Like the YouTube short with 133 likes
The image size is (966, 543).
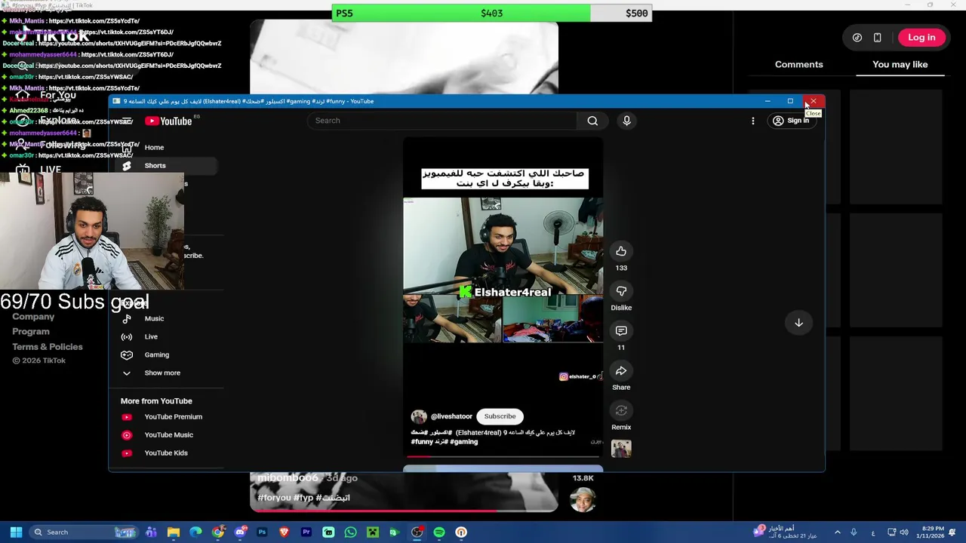pos(621,251)
